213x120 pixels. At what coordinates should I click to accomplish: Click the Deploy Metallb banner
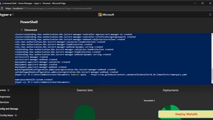click(x=186, y=114)
